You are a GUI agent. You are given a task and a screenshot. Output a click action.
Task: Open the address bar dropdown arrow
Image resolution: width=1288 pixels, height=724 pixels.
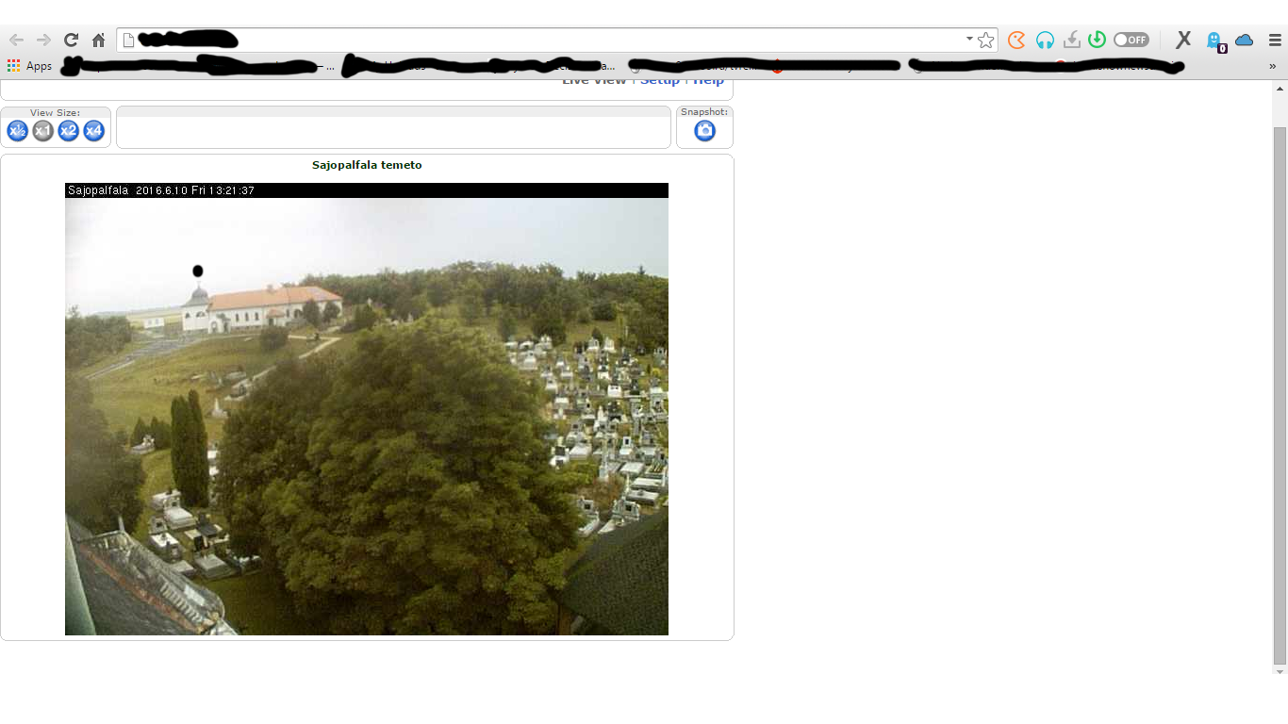pos(969,39)
